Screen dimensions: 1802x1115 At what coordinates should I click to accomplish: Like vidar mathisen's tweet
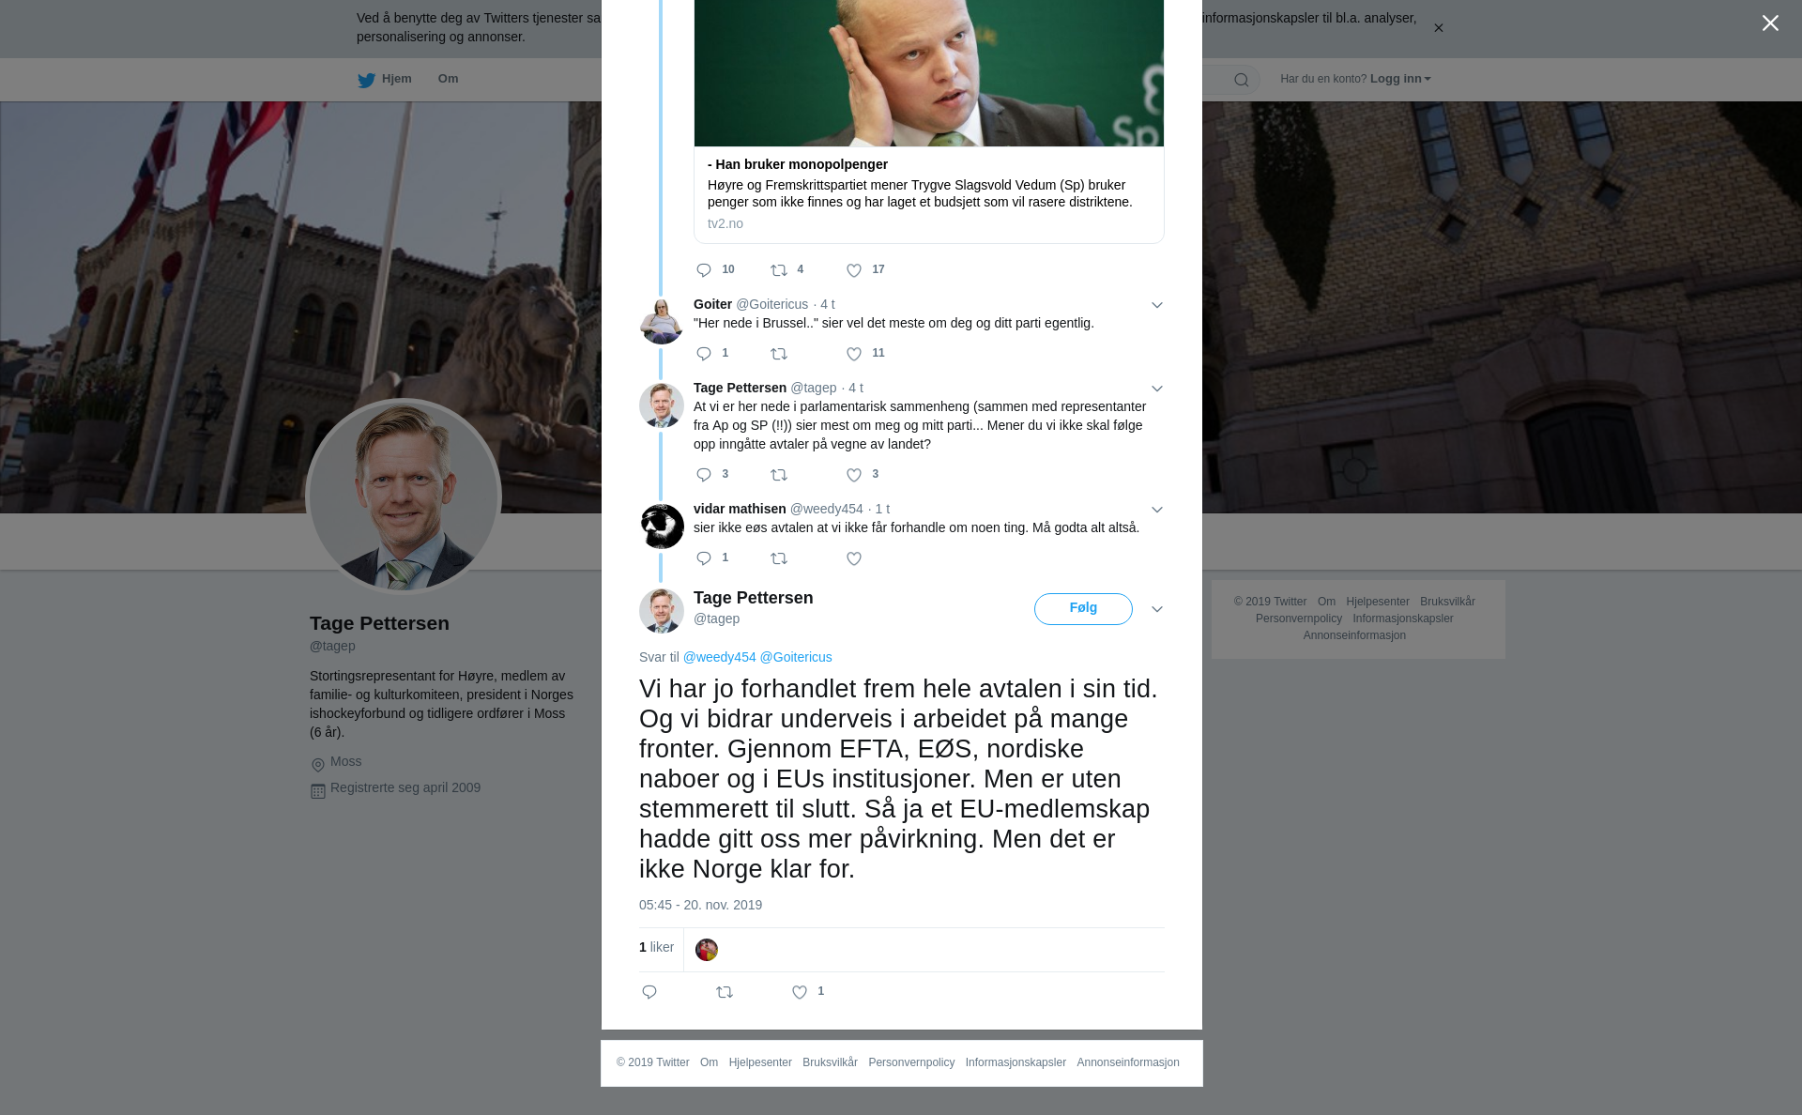coord(854,558)
